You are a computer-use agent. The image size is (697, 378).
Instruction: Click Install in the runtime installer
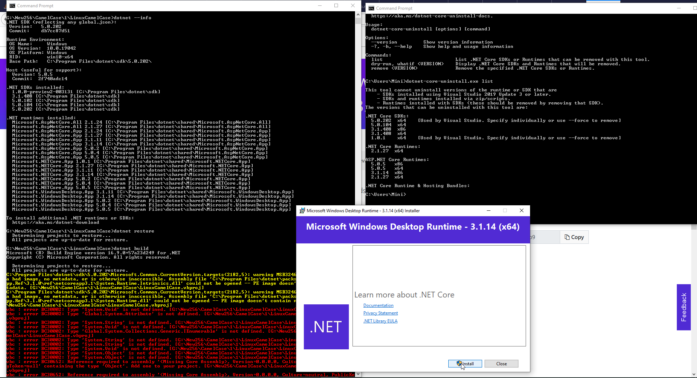[465, 363]
